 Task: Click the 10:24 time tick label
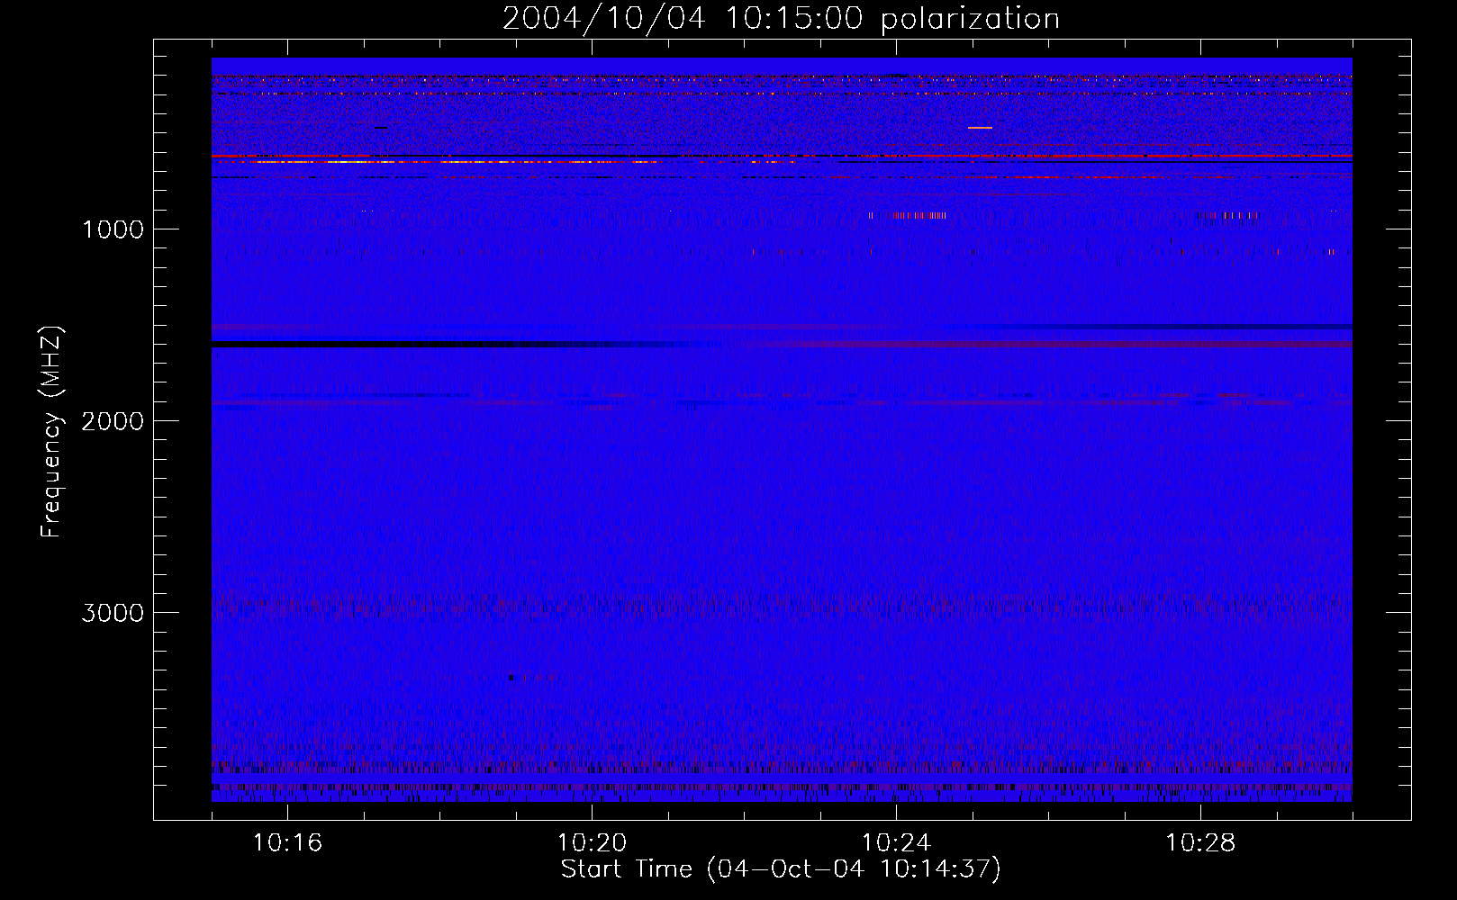[x=896, y=843]
